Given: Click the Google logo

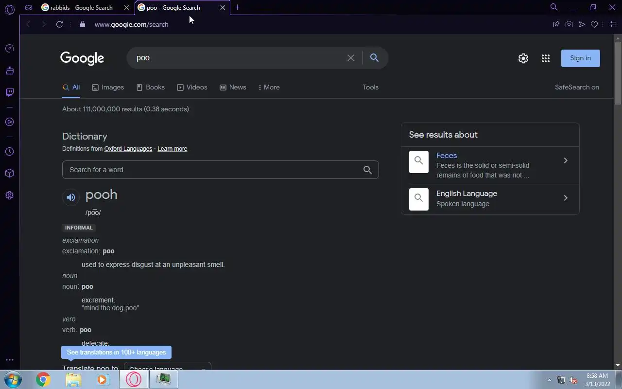Looking at the screenshot, I should [82, 58].
